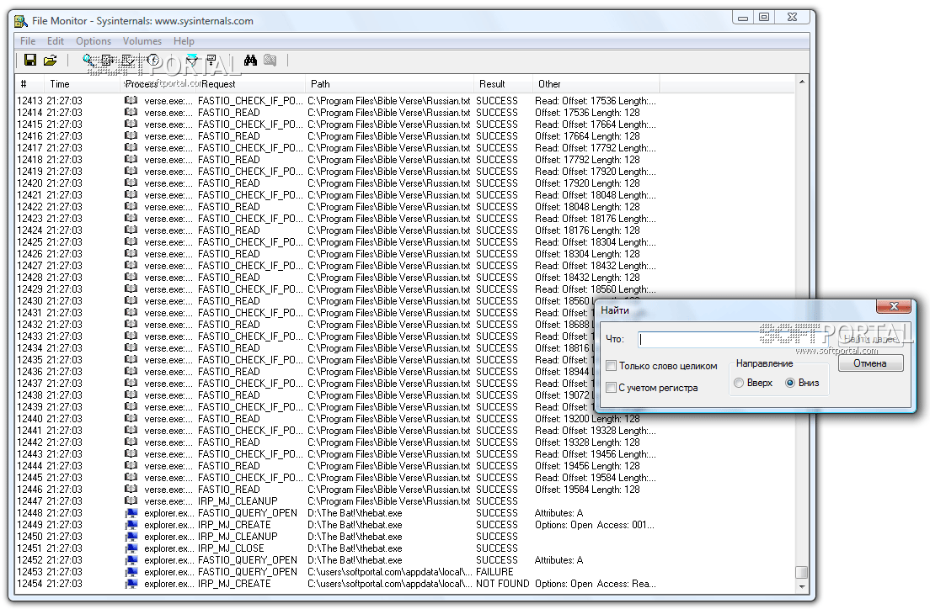Open the File menu

(27, 41)
